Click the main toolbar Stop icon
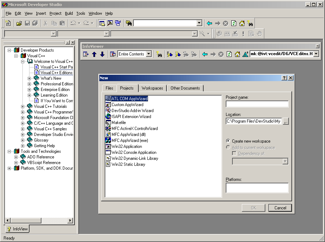Image resolution: width=325 pixels, height=242 pixels. pos(226,23)
